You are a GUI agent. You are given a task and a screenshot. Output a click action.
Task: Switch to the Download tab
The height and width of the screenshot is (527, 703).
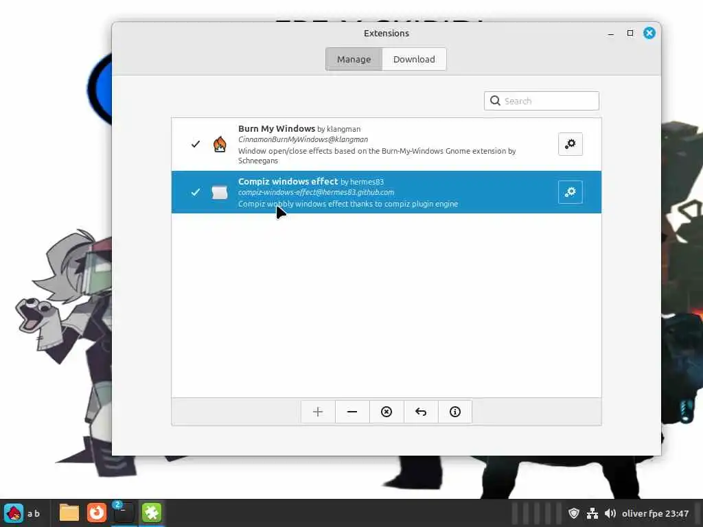(x=414, y=59)
